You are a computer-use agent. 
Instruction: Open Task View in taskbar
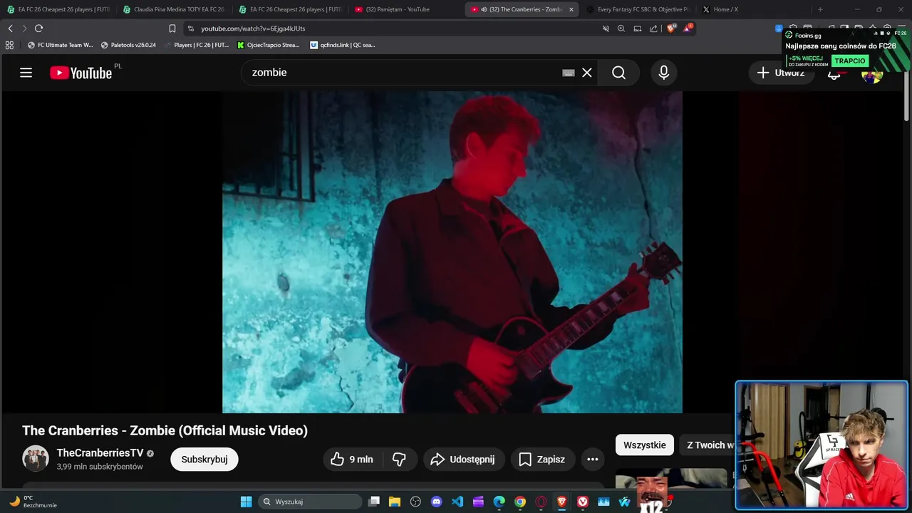coord(374,502)
